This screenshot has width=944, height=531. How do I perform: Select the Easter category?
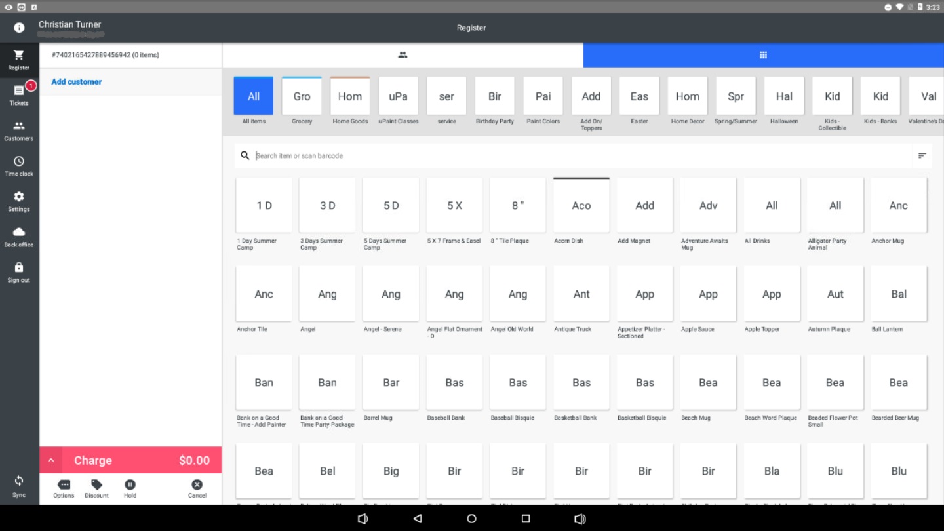pyautogui.click(x=639, y=100)
